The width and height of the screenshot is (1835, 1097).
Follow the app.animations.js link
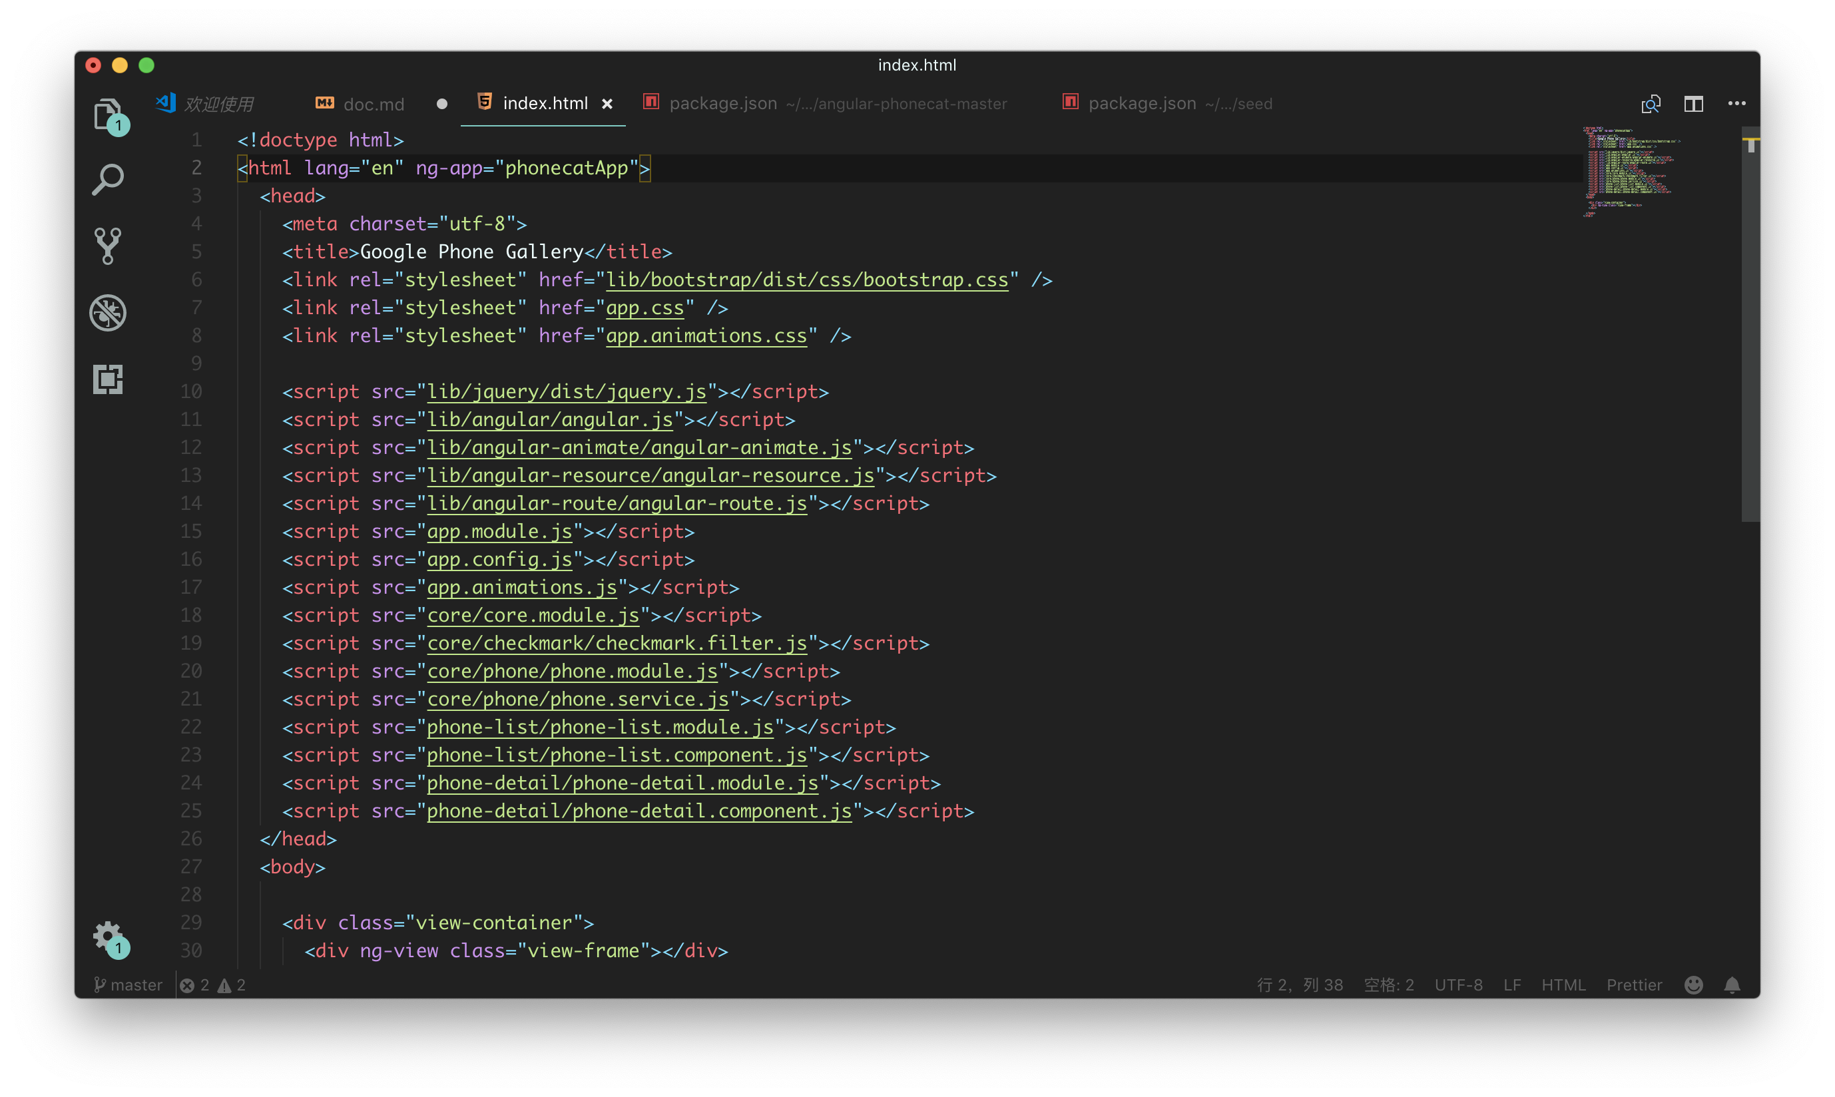pyautogui.click(x=522, y=588)
